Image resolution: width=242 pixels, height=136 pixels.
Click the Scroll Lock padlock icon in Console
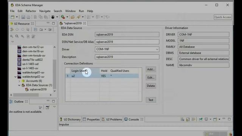pos(188,119)
